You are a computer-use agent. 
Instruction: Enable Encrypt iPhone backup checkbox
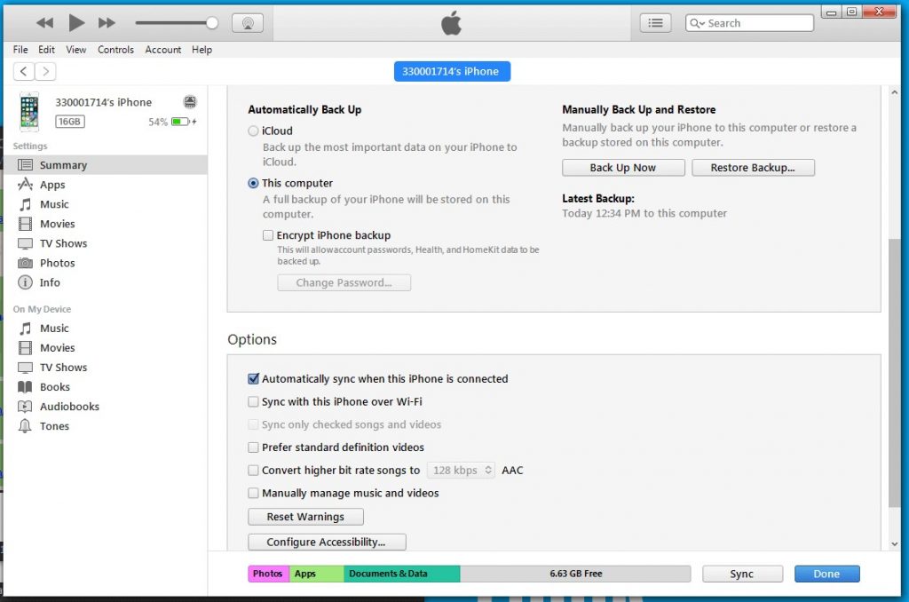[268, 235]
